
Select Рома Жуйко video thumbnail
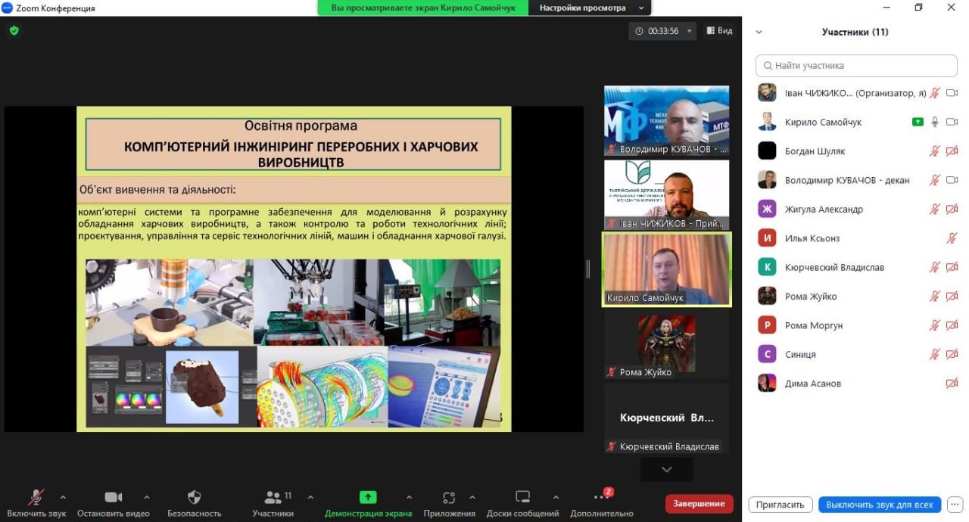pyautogui.click(x=666, y=343)
